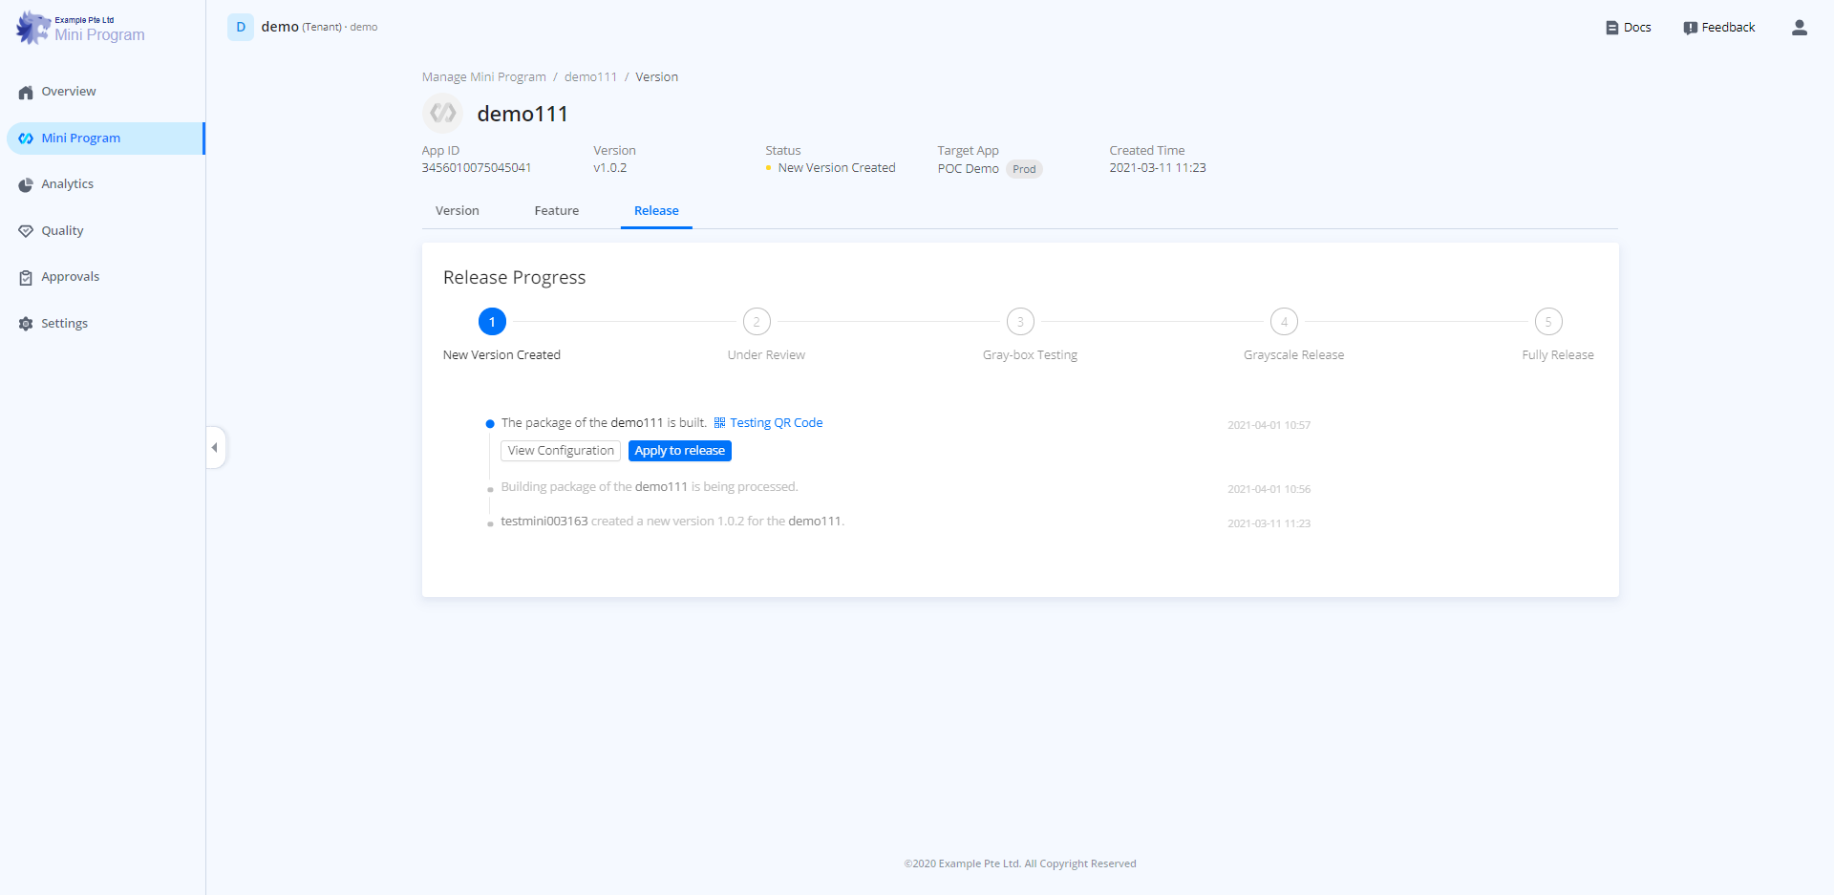Screen dimensions: 1834x895
Task: Open the user account profile icon
Action: click(1800, 28)
